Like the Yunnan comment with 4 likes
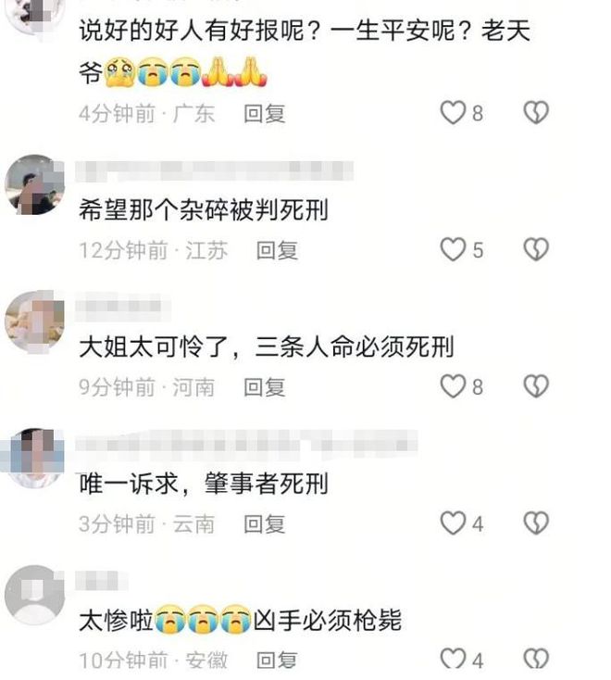The width and height of the screenshot is (611, 680). tap(453, 523)
